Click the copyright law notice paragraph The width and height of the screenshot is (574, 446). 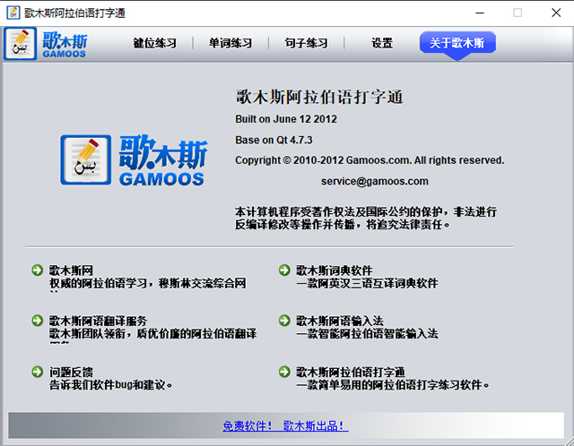[366, 218]
